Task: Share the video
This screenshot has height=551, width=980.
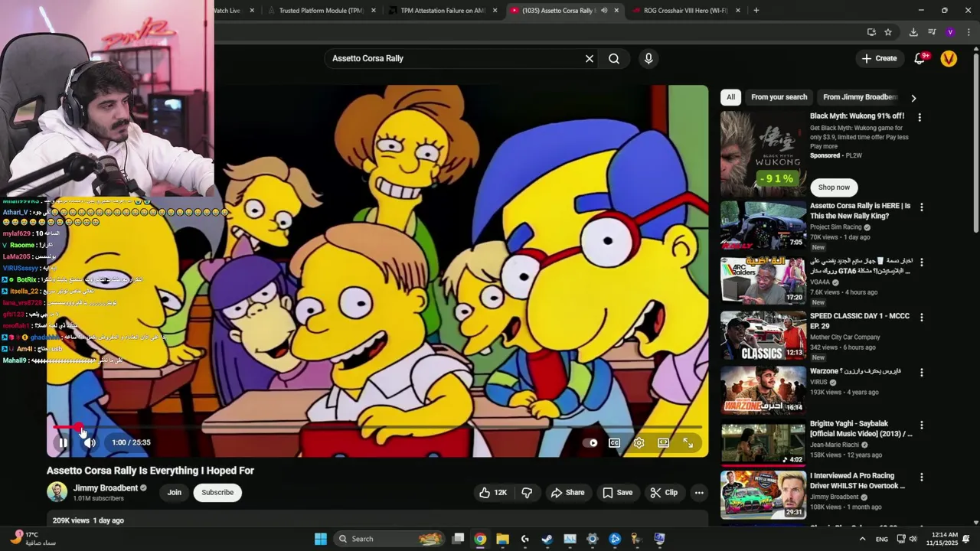Action: pyautogui.click(x=567, y=493)
